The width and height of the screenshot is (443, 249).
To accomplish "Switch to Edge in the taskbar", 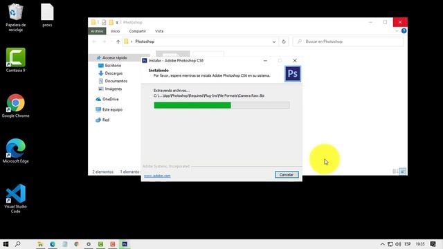I will (53, 244).
